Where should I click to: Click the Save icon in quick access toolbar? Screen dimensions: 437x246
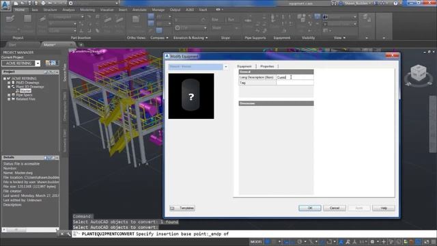point(29,3)
